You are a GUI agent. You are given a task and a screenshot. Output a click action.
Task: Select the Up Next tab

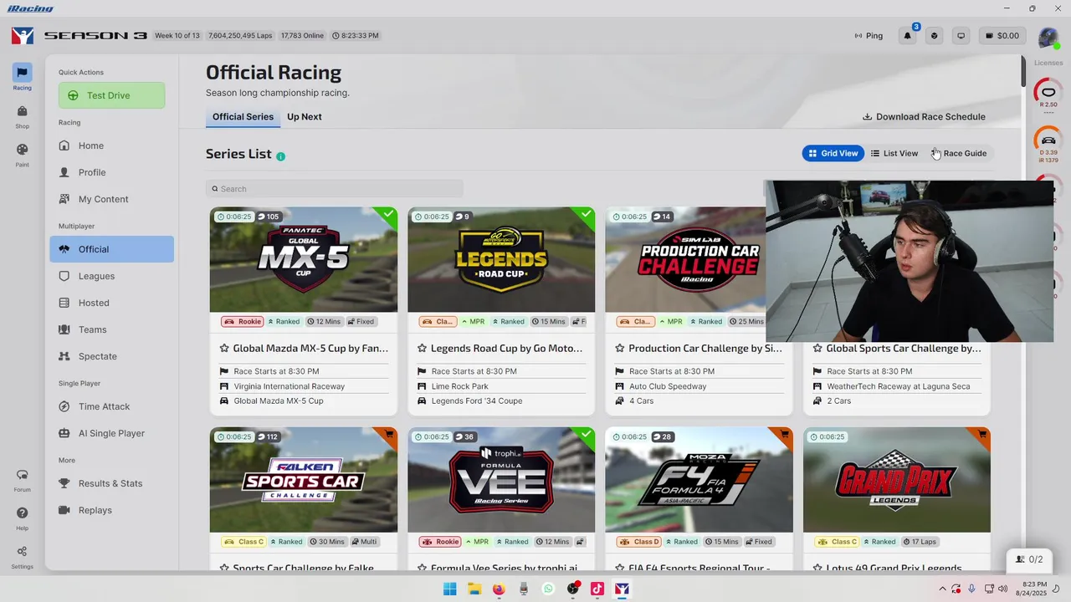(305, 117)
